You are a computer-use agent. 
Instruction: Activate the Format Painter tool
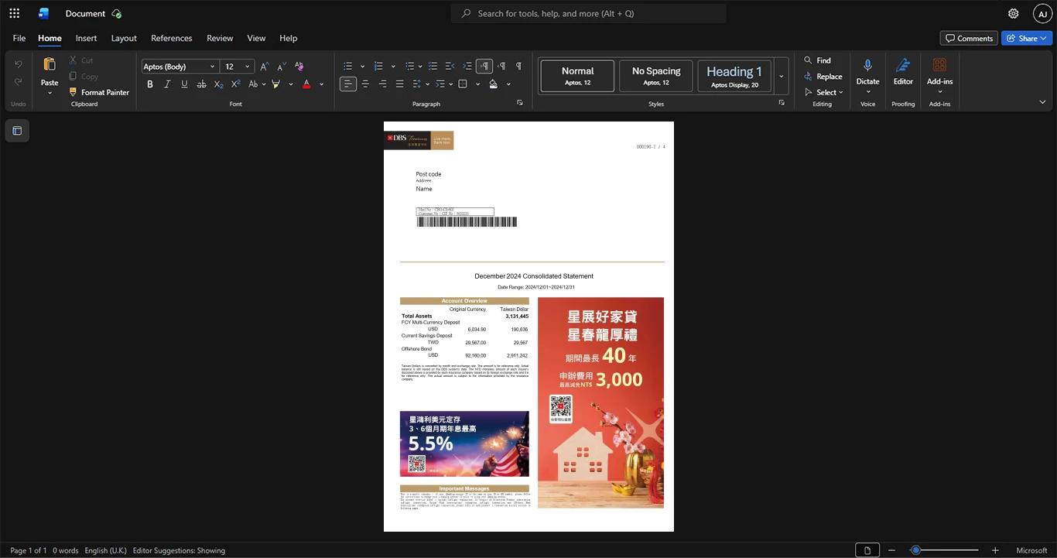tap(98, 92)
